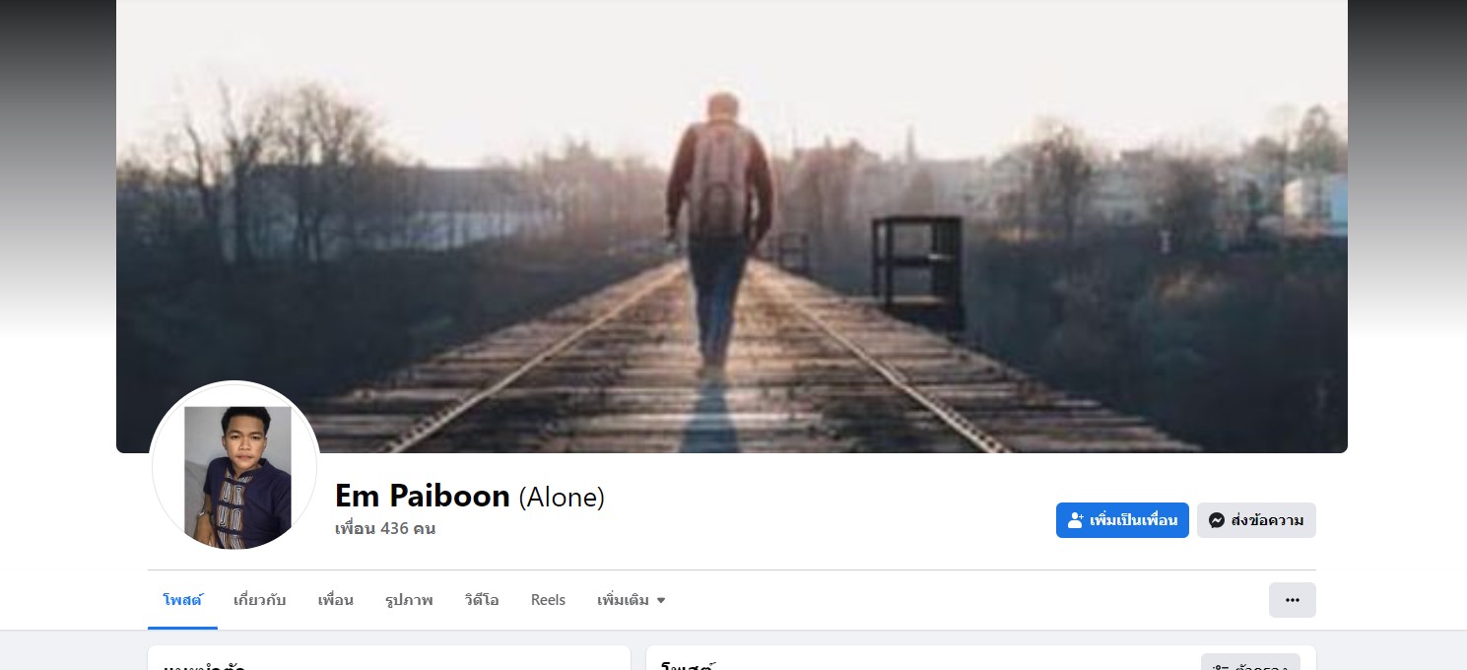Open the railway track cover photo

tap(732, 227)
